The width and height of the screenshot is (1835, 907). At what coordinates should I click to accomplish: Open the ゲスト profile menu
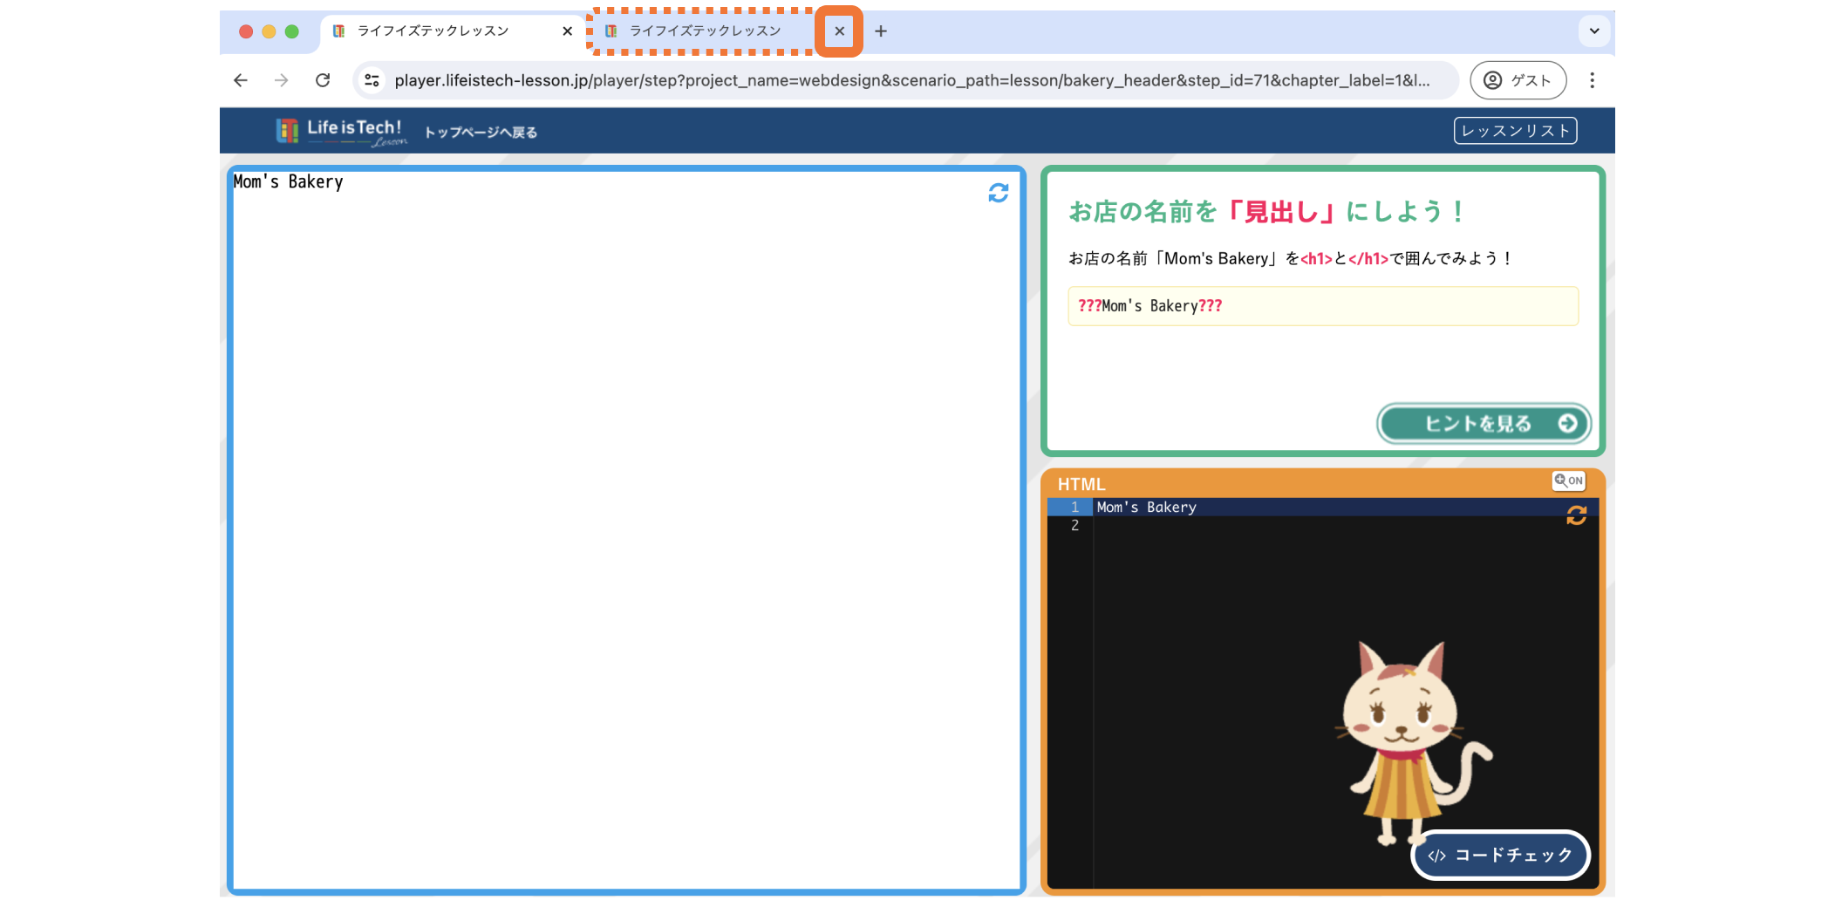click(1518, 80)
